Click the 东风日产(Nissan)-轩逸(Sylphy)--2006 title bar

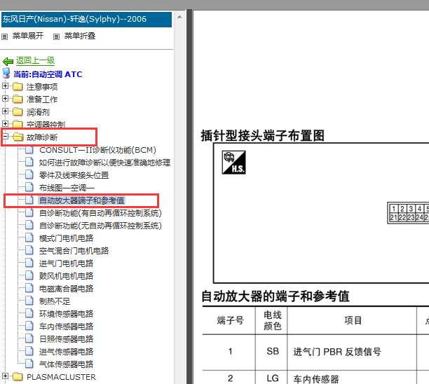coord(86,19)
